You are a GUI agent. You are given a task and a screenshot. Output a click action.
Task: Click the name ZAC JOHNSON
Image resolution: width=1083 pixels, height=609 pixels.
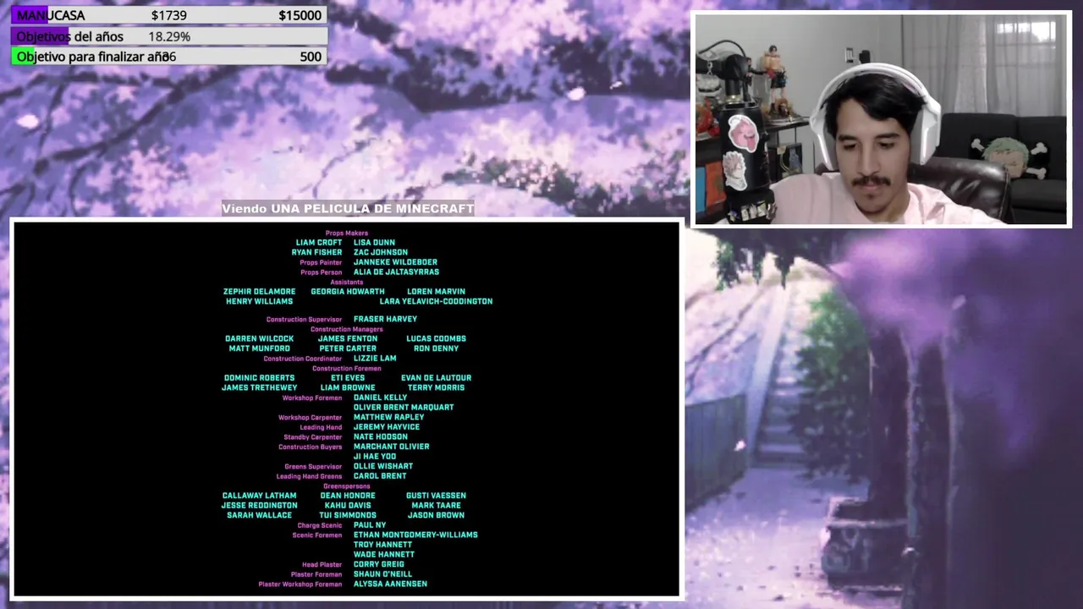[381, 252]
